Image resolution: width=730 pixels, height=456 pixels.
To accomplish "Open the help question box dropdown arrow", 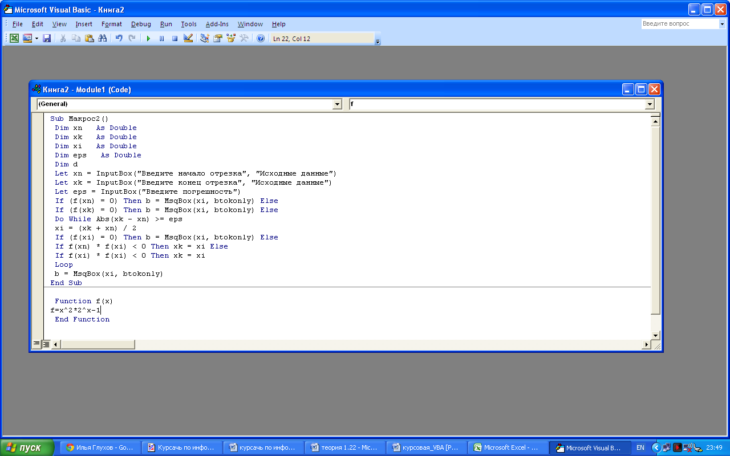I will pyautogui.click(x=721, y=24).
